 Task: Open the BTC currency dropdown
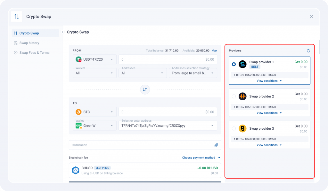pos(94,112)
